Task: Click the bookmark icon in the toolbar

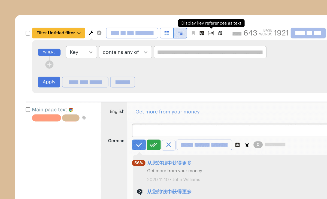Action: click(193, 33)
